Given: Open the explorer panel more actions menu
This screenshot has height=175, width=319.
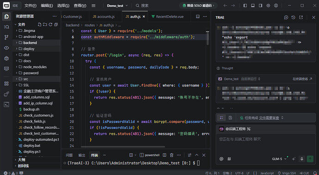Looking at the screenshot, I should pos(55,16).
